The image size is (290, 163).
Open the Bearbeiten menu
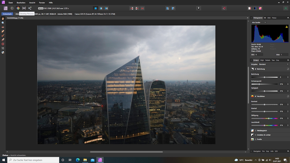pyautogui.click(x=21, y=3)
